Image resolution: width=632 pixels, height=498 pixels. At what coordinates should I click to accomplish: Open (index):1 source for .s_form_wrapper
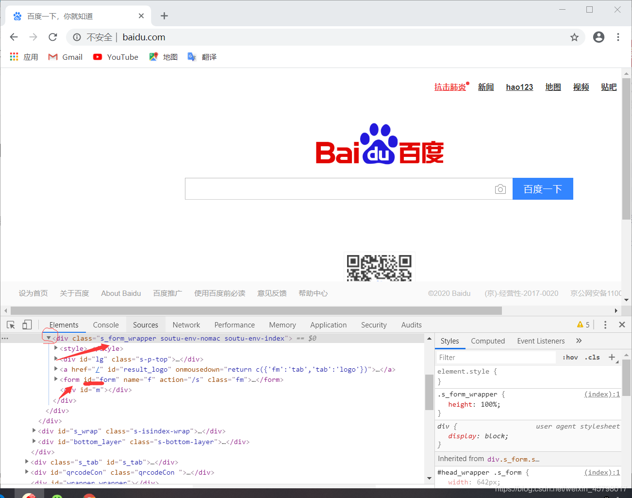coord(602,394)
